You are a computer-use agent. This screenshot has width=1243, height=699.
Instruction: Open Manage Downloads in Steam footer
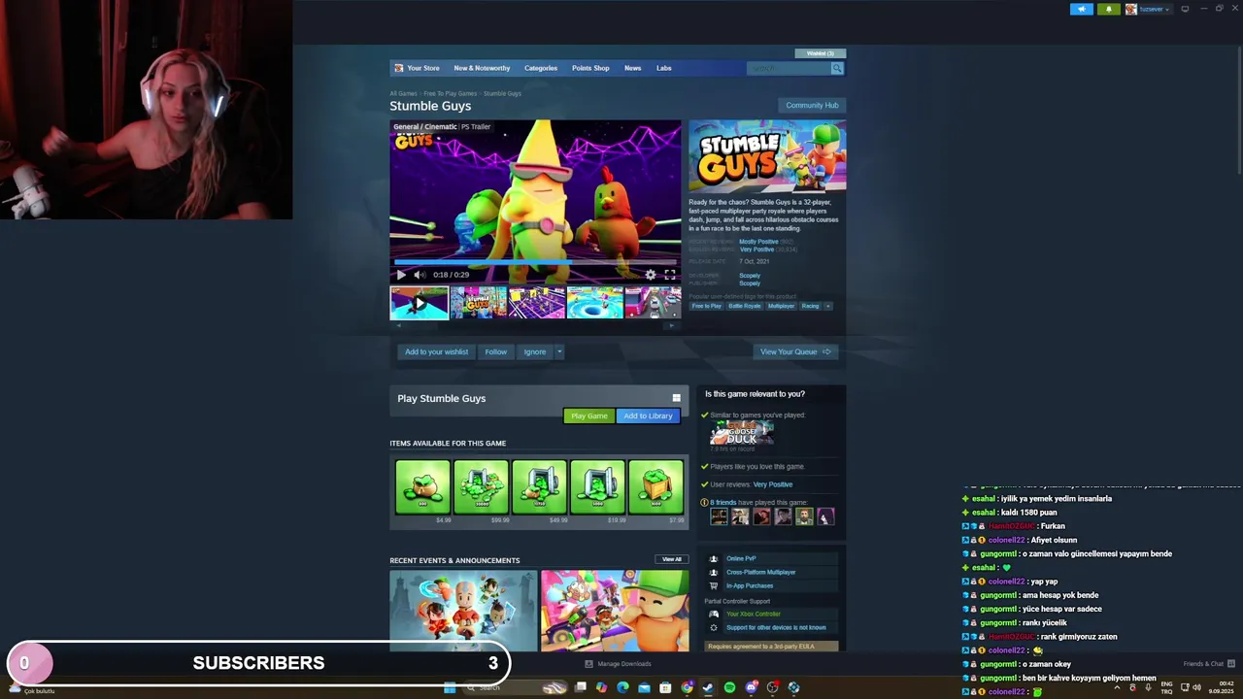click(x=618, y=664)
